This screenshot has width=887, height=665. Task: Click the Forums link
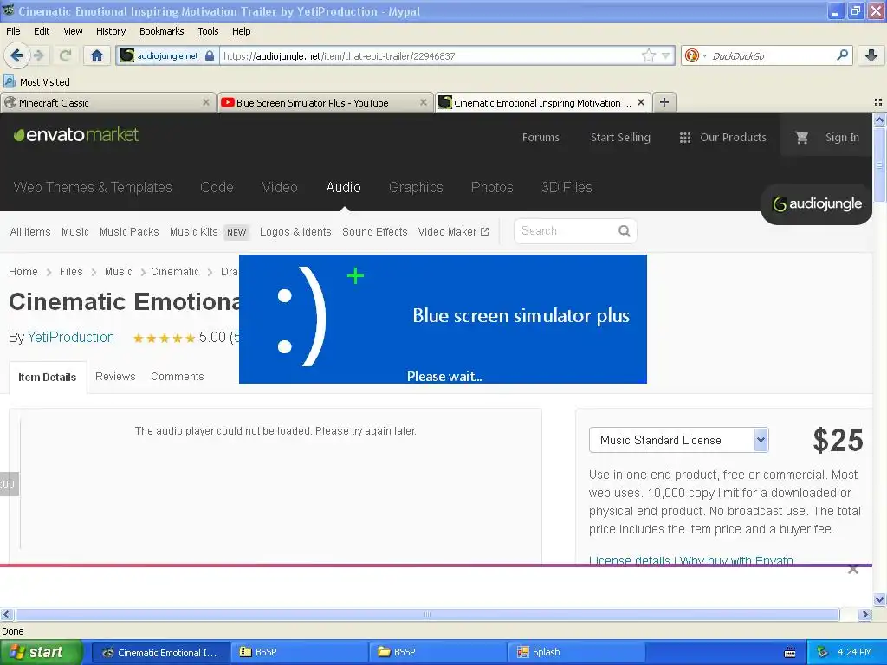pos(541,138)
